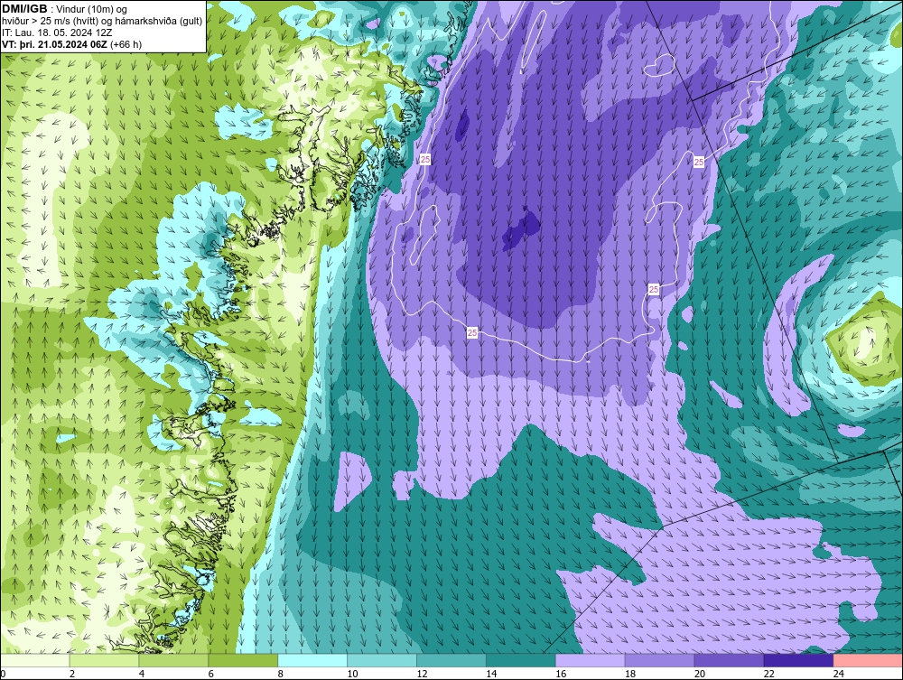Click the pale 0–2 m/s legend swatch
Viewport: 903px width, 680px height.
[x=34, y=660]
